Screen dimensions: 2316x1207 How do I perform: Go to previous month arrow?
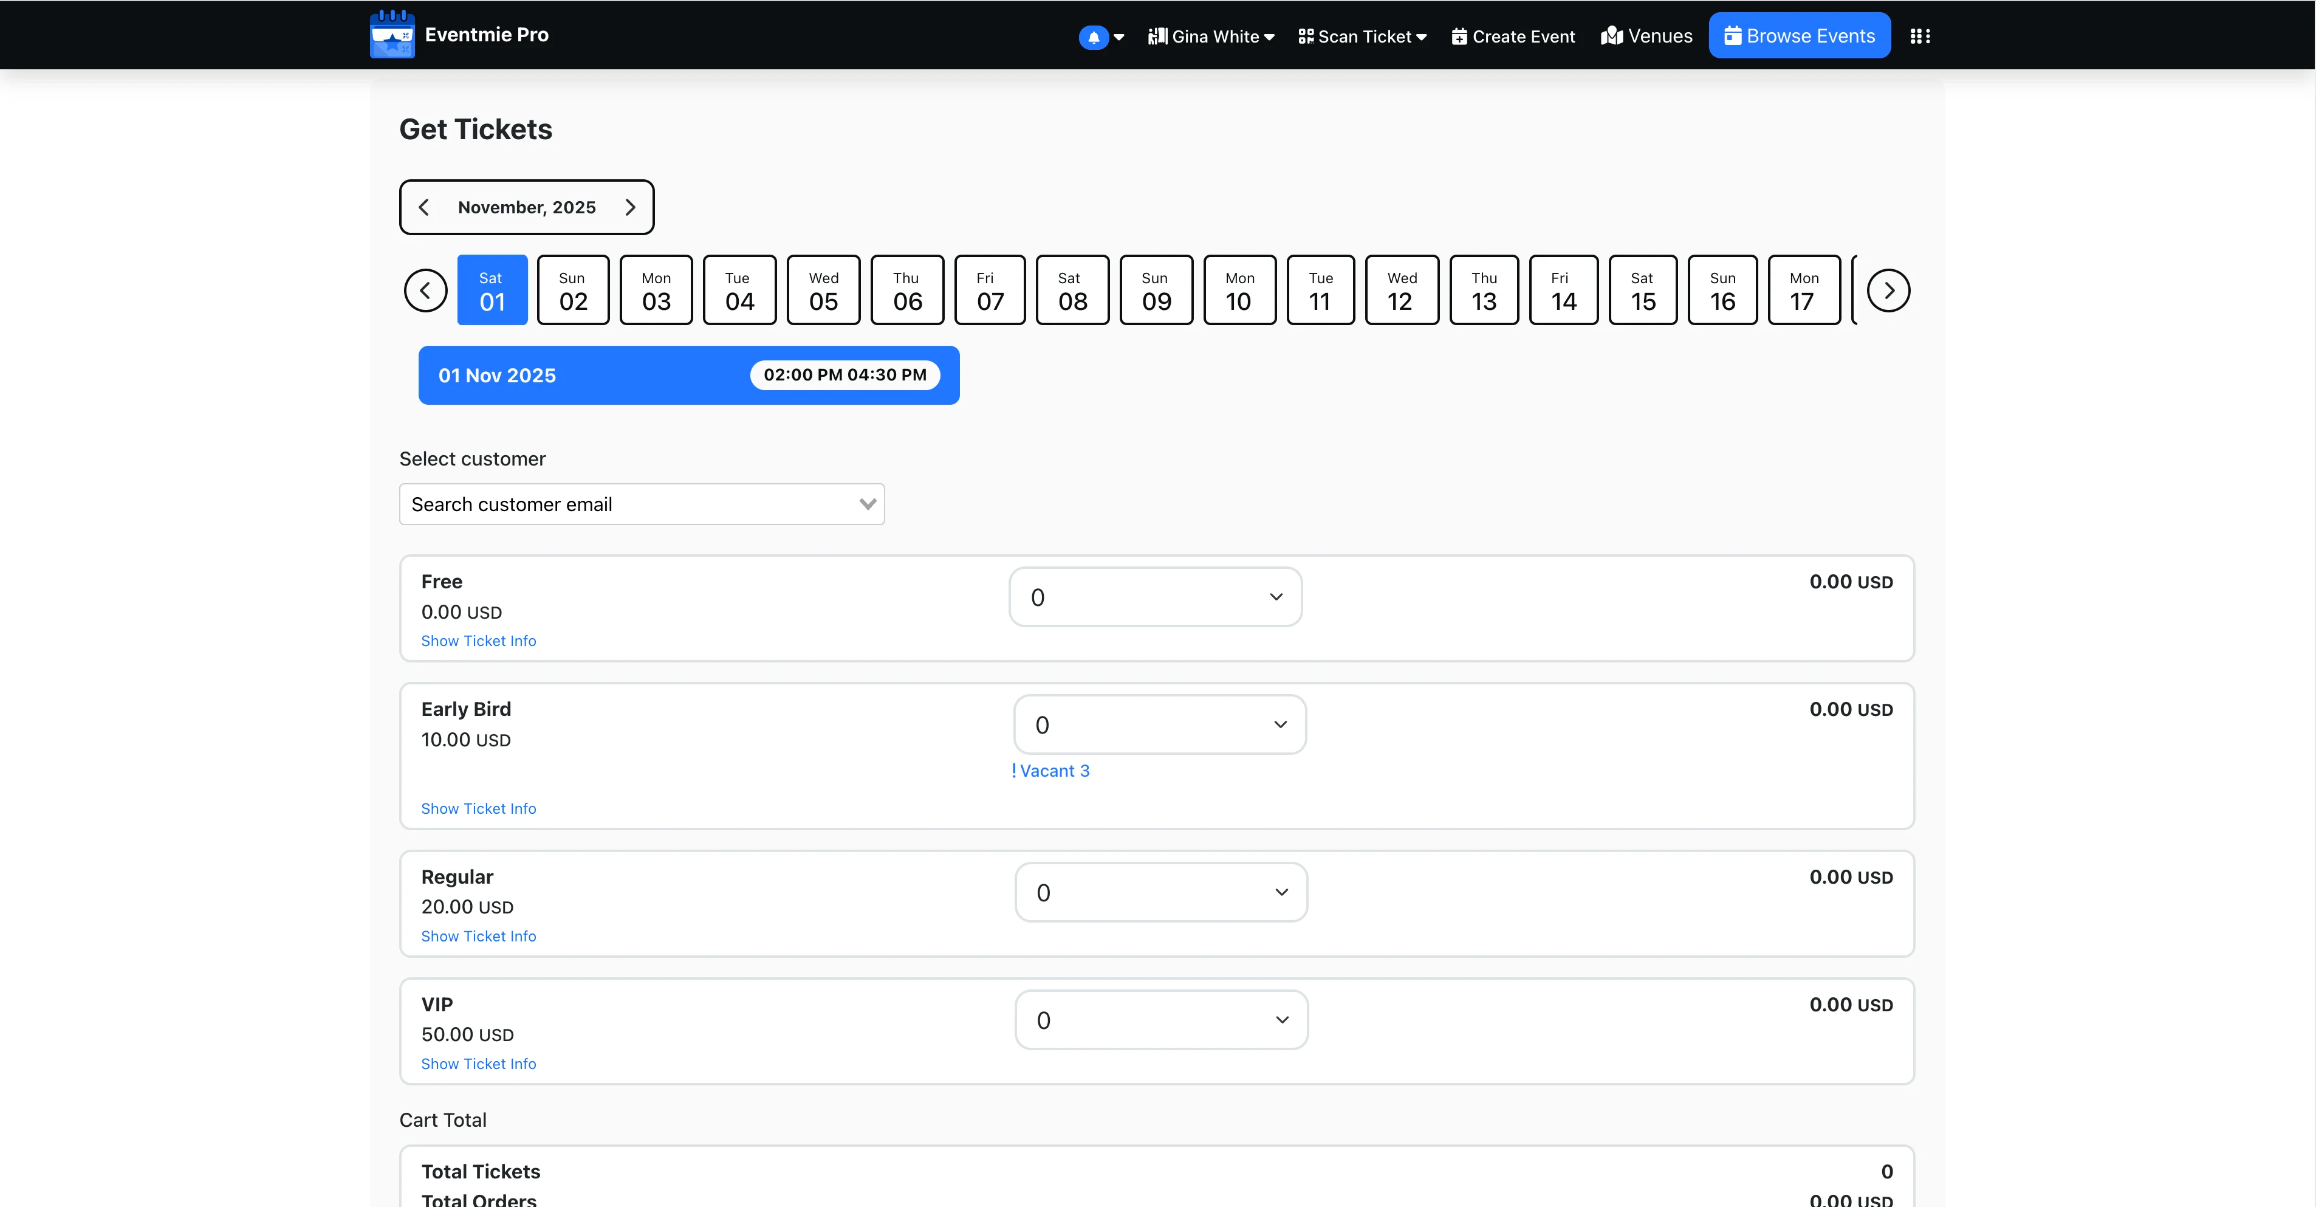point(424,207)
